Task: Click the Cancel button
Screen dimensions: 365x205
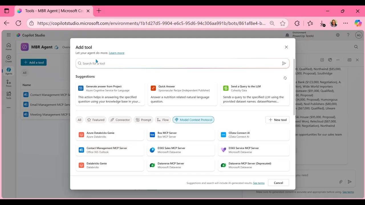Action: tap(278, 183)
